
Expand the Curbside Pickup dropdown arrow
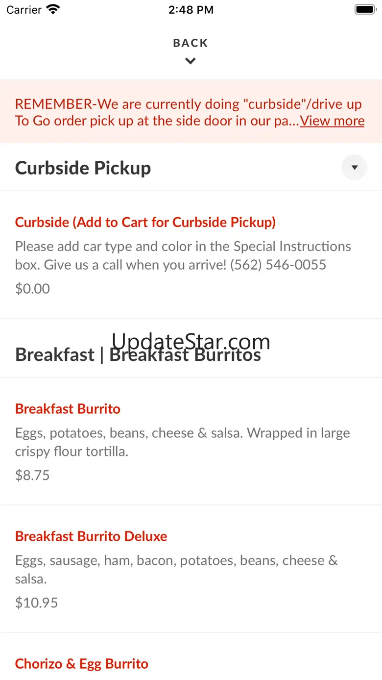point(354,168)
